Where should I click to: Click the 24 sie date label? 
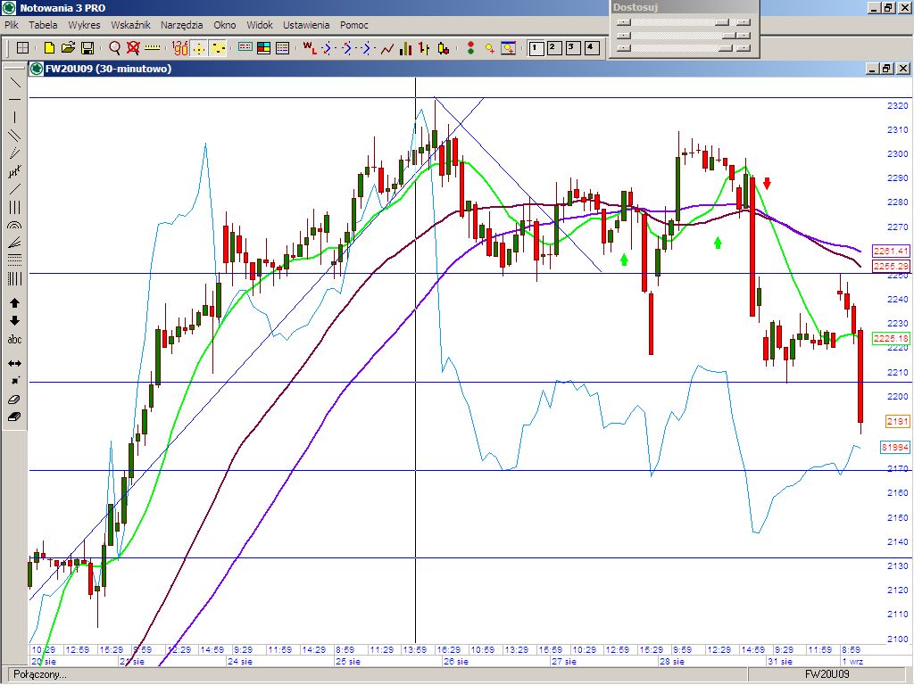coord(239,661)
